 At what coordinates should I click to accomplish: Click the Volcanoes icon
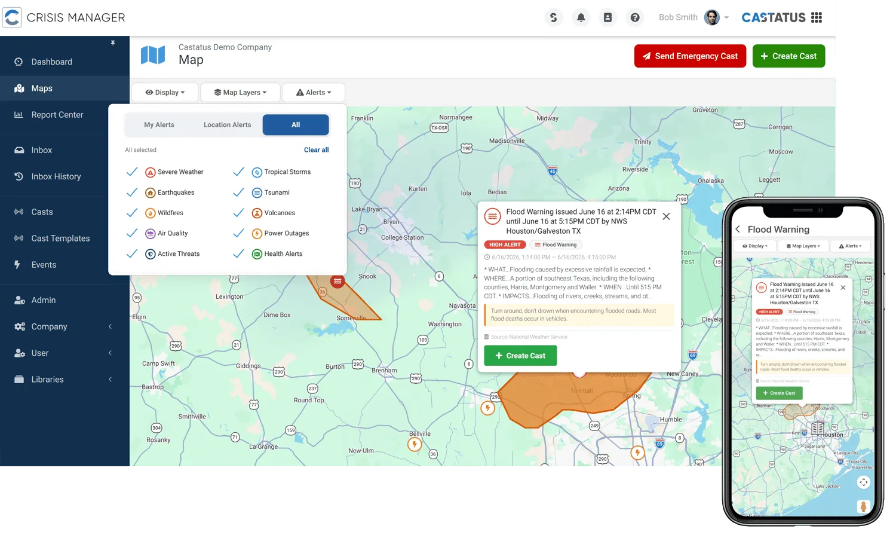pos(257,213)
